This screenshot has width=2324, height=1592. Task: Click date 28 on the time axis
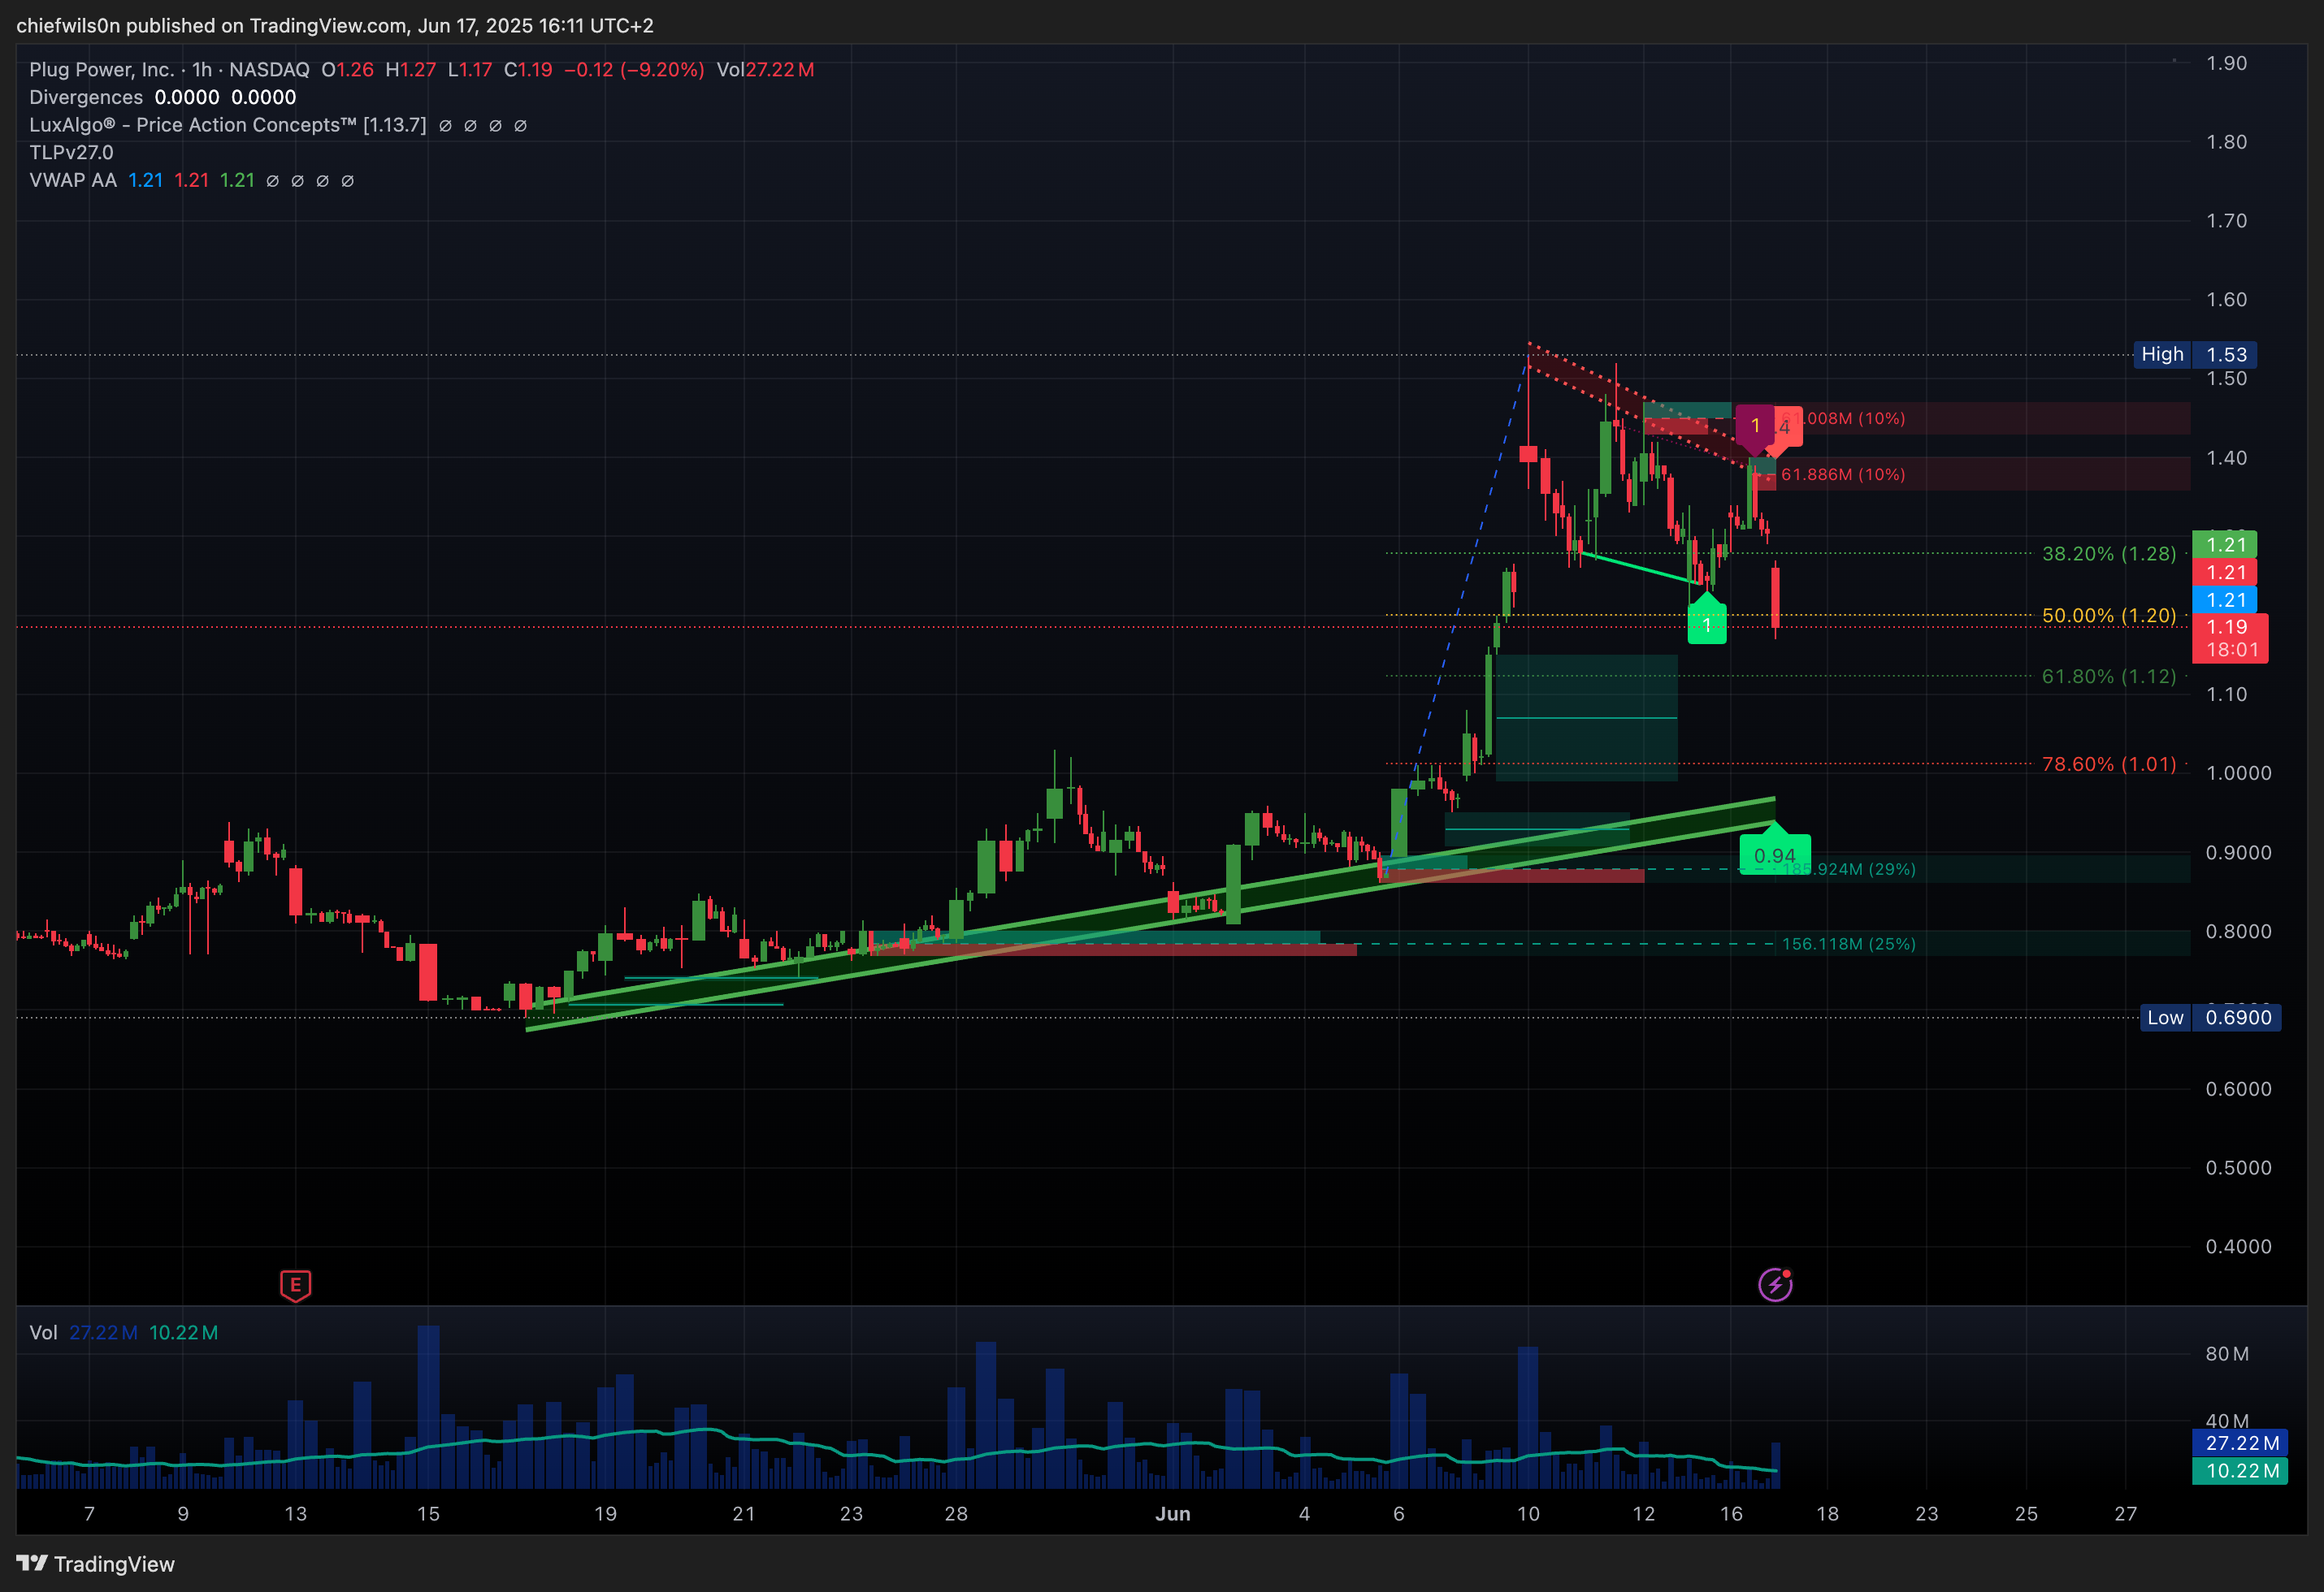pyautogui.click(x=956, y=1514)
